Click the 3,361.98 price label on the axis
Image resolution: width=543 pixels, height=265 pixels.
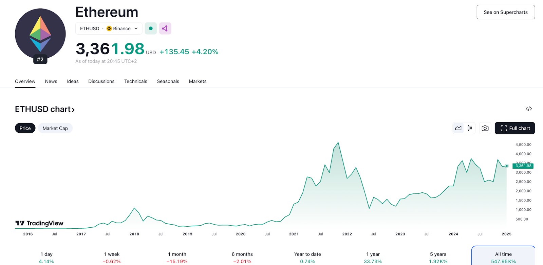click(x=523, y=166)
